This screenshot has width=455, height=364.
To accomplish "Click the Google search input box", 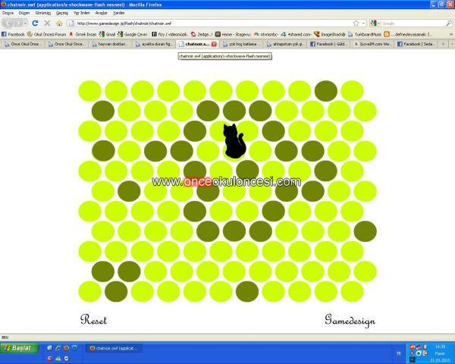I will tap(413, 24).
